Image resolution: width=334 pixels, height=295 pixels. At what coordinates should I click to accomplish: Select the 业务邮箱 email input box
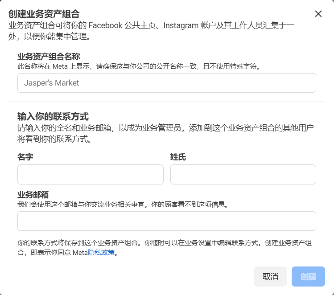[x=166, y=221]
